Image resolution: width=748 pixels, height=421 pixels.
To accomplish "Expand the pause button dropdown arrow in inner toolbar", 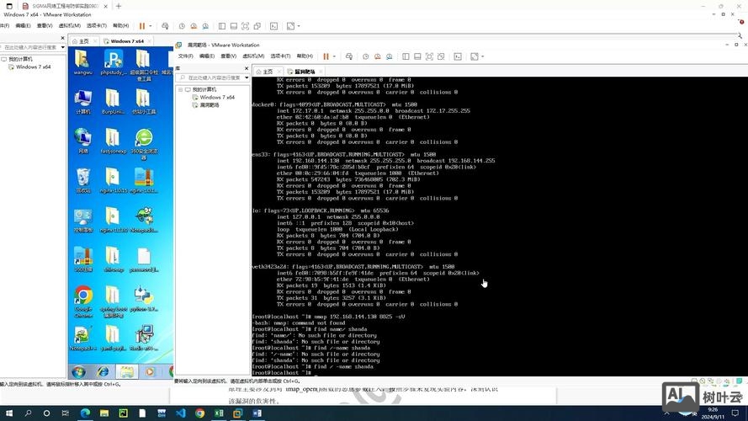I will pyautogui.click(x=334, y=56).
